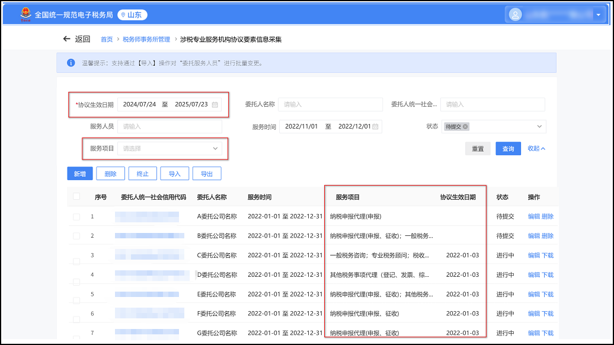
Task: Click the 新增 button to add a record
Action: [79, 173]
